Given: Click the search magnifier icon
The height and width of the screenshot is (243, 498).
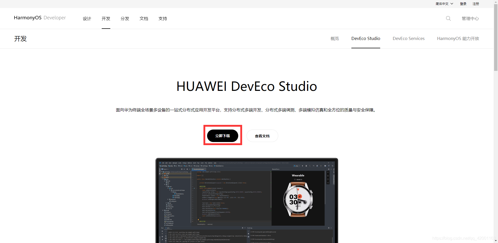Looking at the screenshot, I should (x=448, y=18).
